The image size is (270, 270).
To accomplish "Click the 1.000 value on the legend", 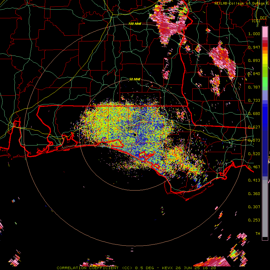I will click(254, 34).
